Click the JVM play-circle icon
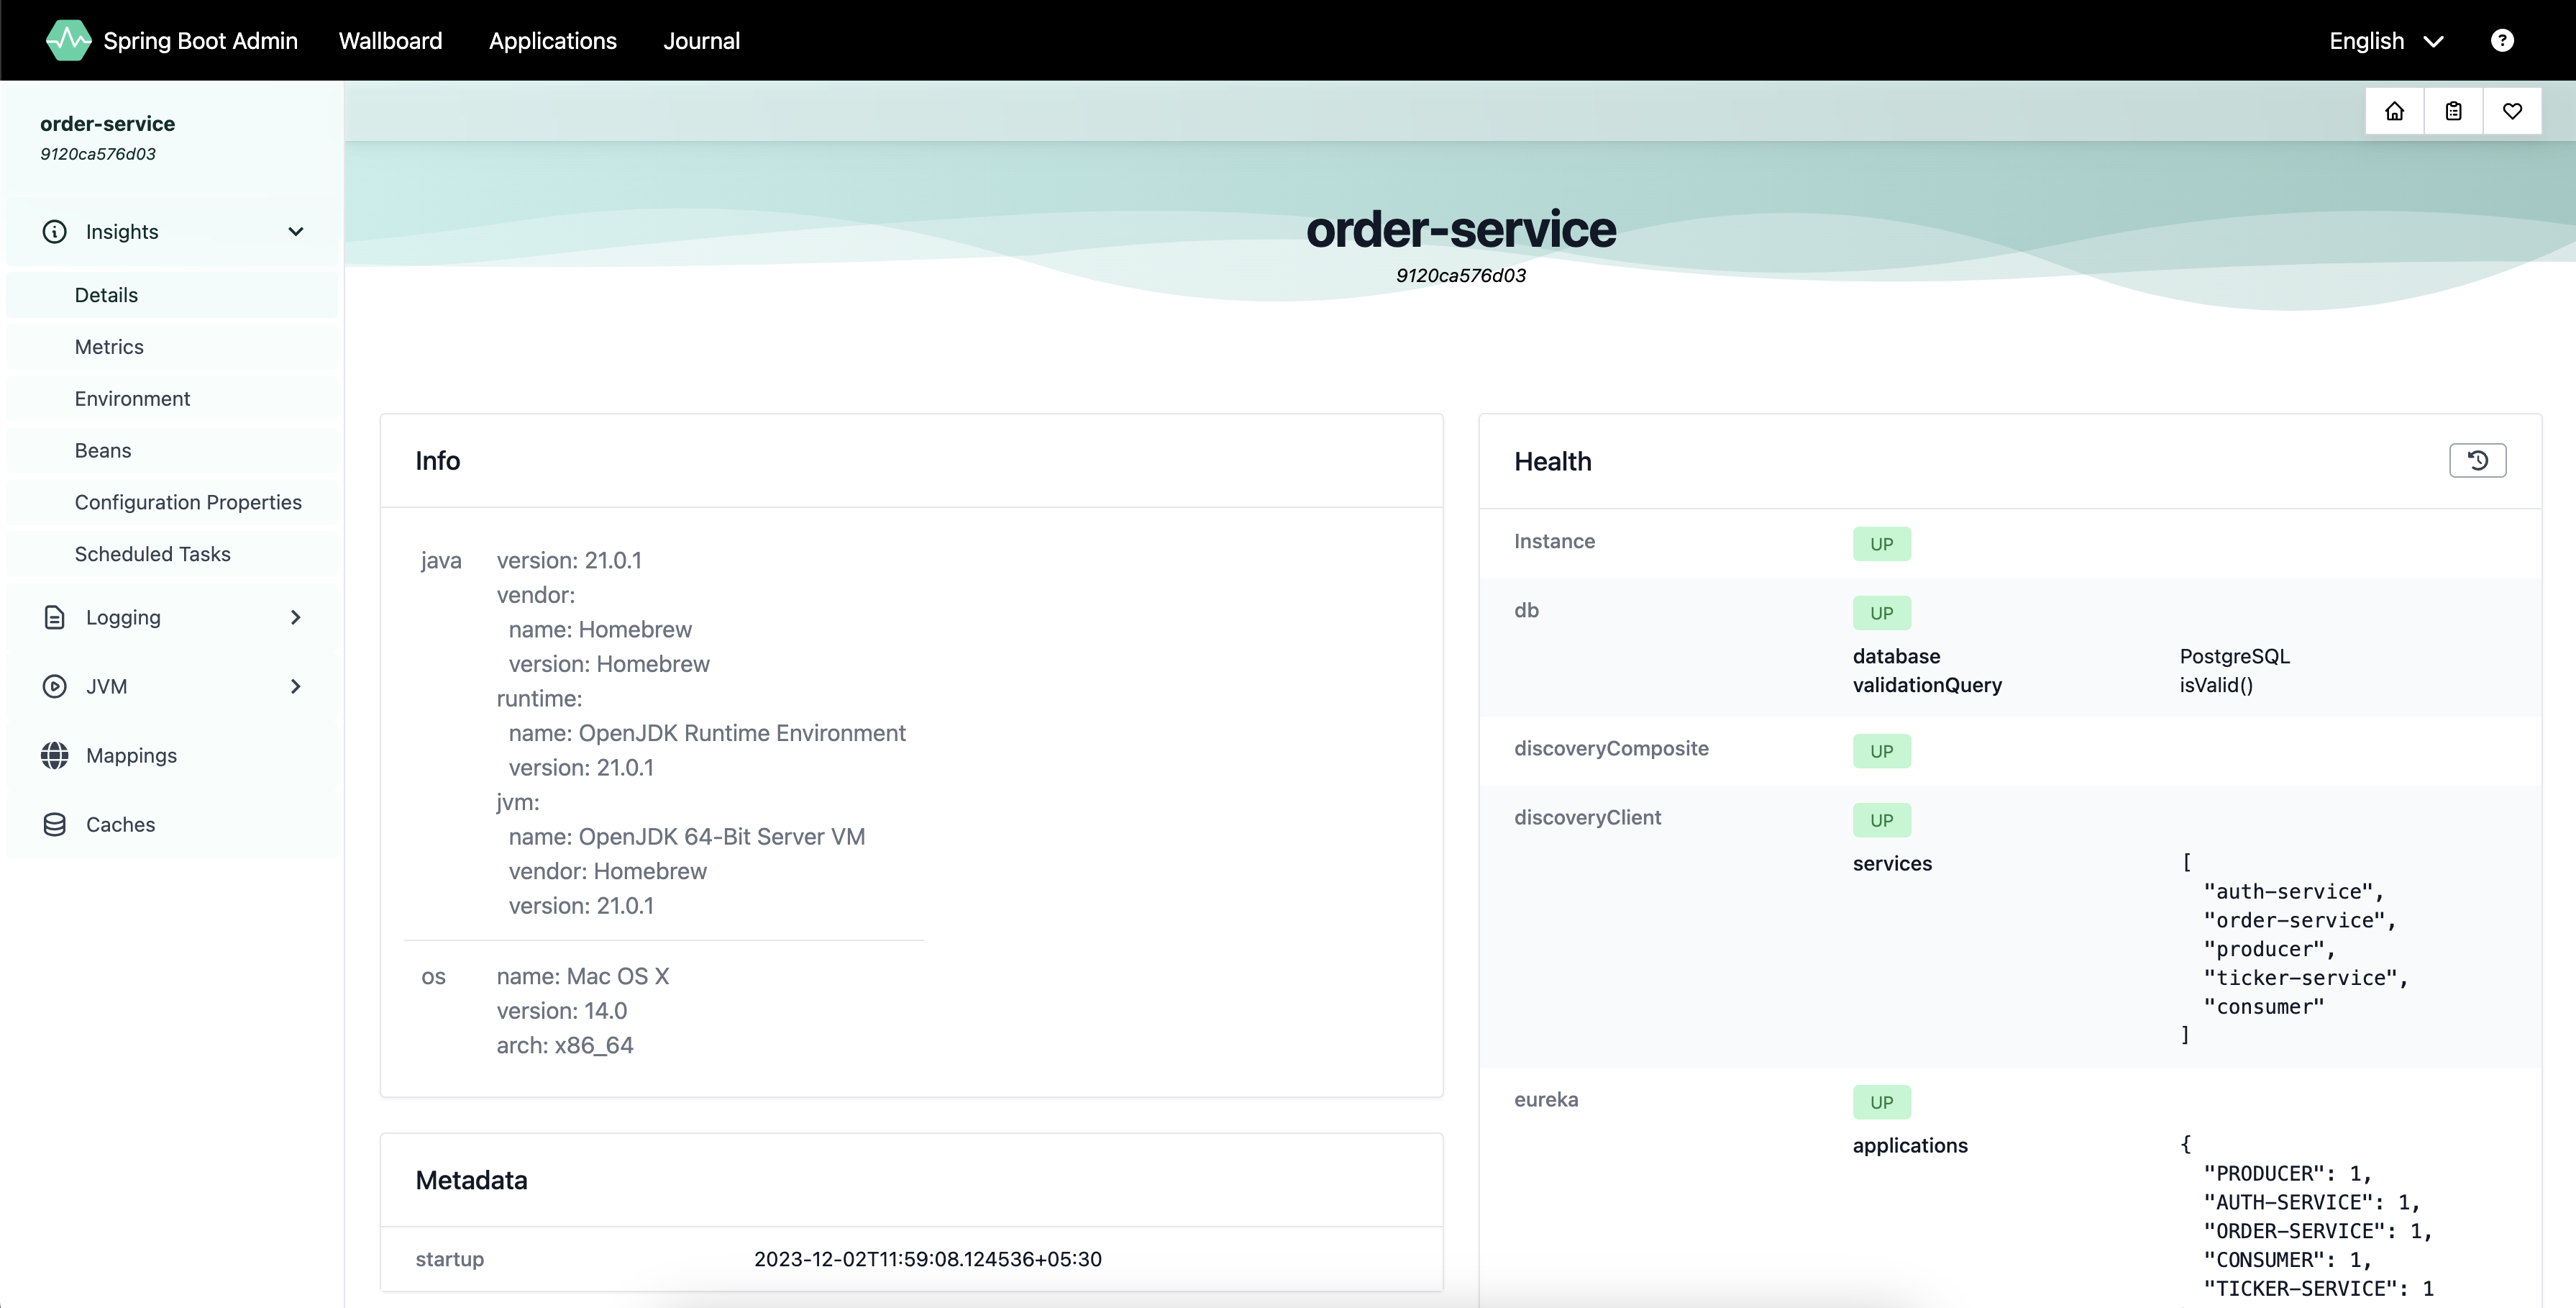Screen dimensions: 2576x1308 (55, 686)
